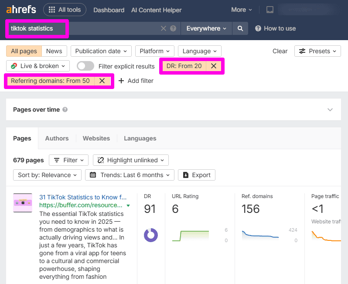Switch to the News tab
348x284 pixels.
(x=54, y=51)
